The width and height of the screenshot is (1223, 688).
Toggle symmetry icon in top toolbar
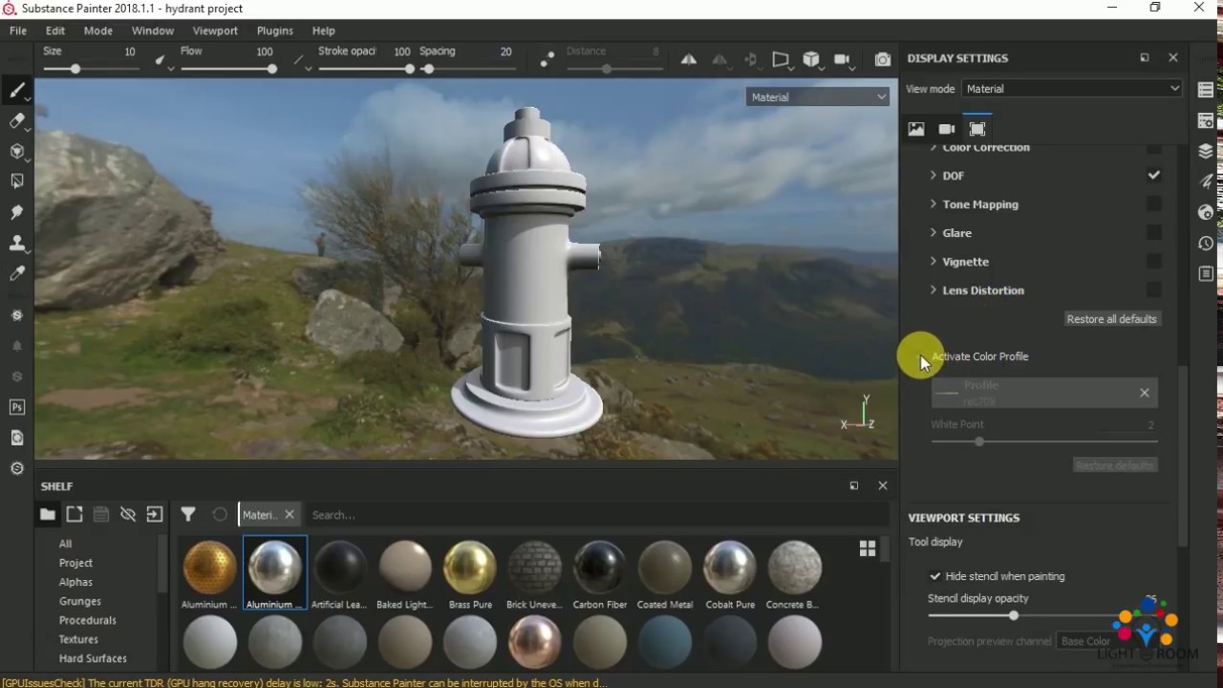[689, 59]
